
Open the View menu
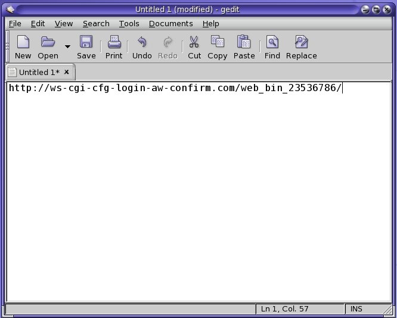coord(64,24)
